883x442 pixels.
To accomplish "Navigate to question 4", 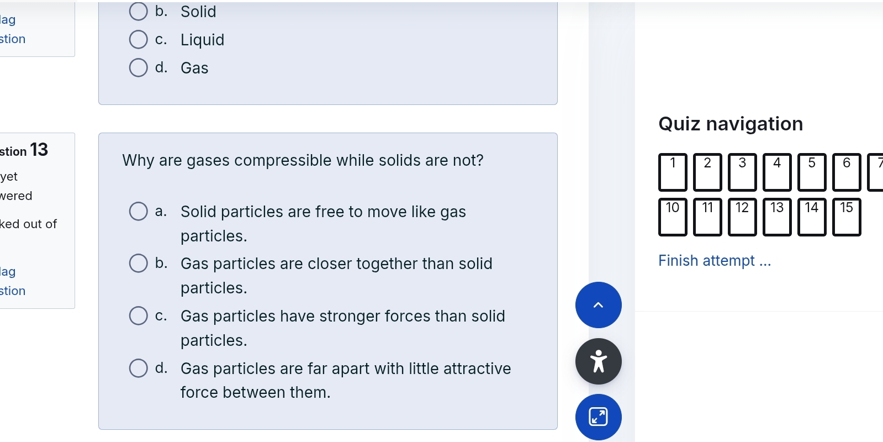I will coord(777,172).
